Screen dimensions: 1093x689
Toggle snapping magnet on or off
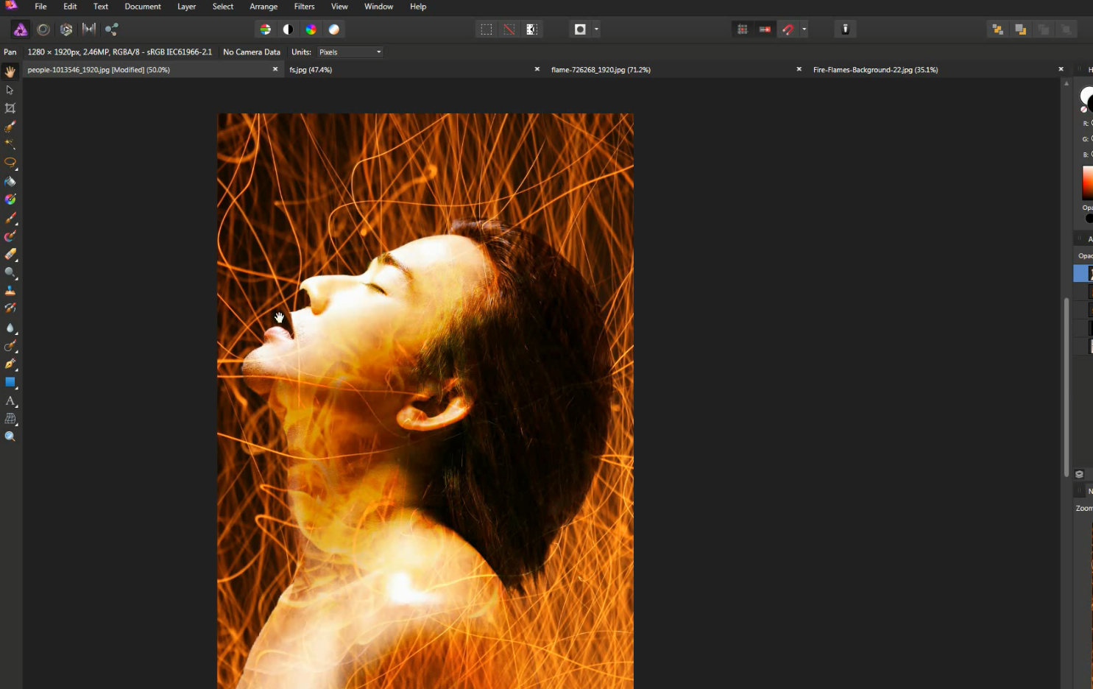click(x=788, y=29)
